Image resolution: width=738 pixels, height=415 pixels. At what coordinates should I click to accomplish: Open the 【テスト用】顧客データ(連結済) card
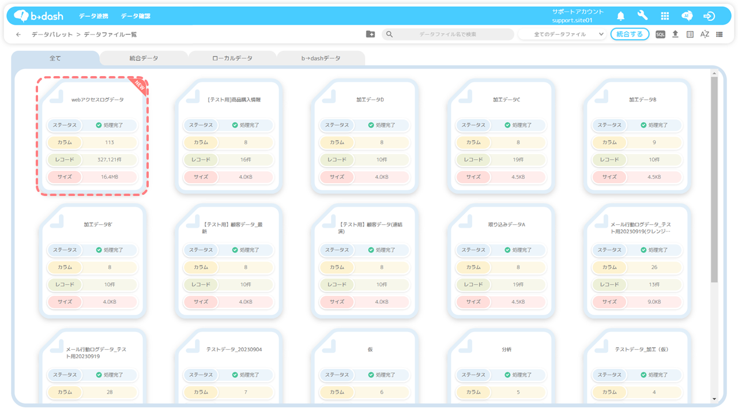pyautogui.click(x=365, y=261)
